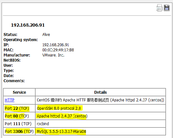Image resolution: width=173 pixels, height=138 pixels.
Task: Click the CentOS Apache HTTP test page details
Action: pyautogui.click(x=101, y=100)
